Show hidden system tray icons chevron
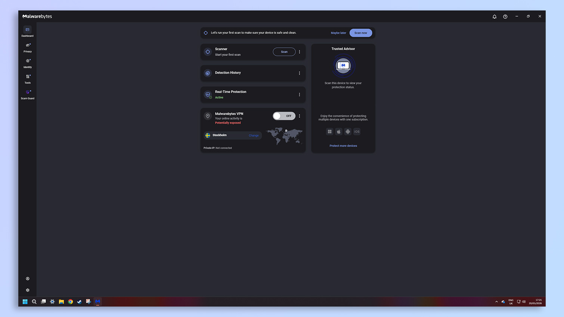This screenshot has width=564, height=317. click(496, 302)
